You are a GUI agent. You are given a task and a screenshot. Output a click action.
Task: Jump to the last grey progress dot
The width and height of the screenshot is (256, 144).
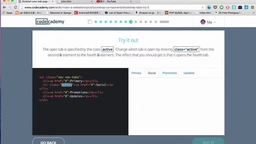[156, 22]
